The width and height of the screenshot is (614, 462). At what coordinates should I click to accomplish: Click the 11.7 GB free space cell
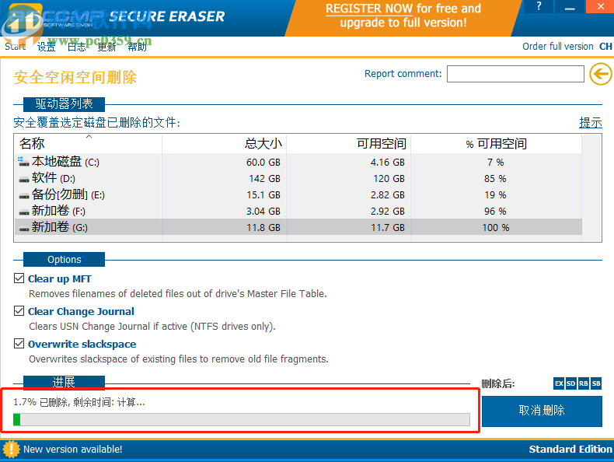point(388,228)
